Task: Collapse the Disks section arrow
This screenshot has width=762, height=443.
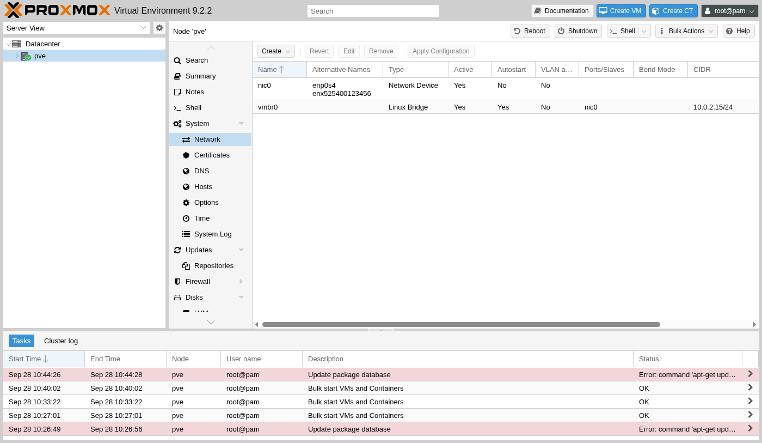Action: click(241, 298)
